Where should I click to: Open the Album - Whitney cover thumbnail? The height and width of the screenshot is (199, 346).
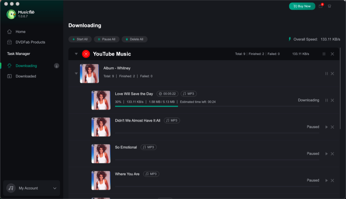89,73
